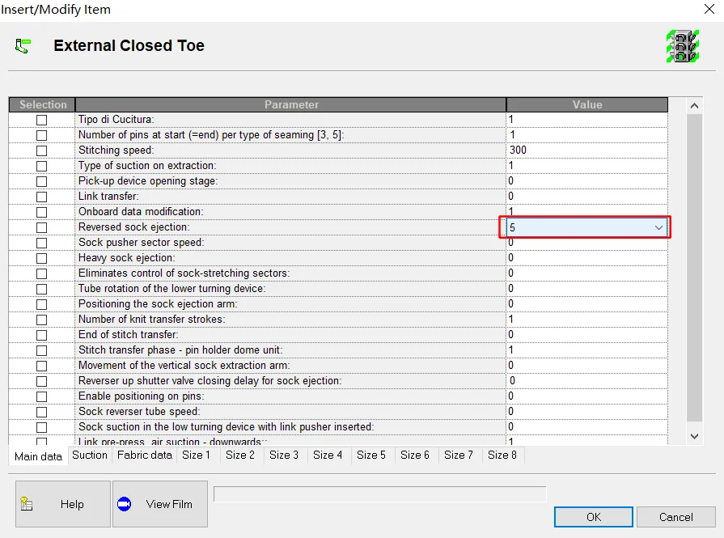Viewport: 724px width, 538px height.
Task: Open the Fabric data tab
Action: point(145,455)
